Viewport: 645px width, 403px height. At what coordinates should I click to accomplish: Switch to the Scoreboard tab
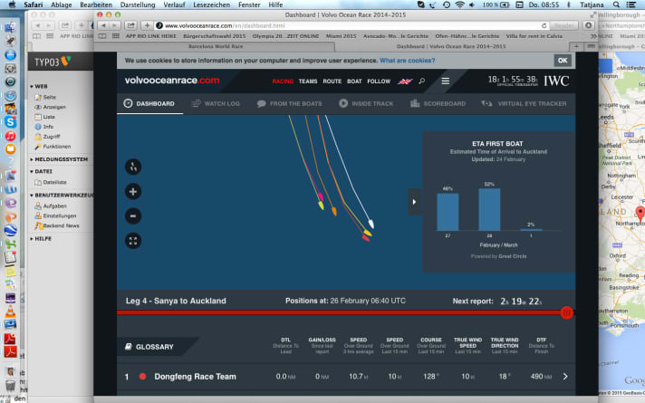pyautogui.click(x=438, y=103)
